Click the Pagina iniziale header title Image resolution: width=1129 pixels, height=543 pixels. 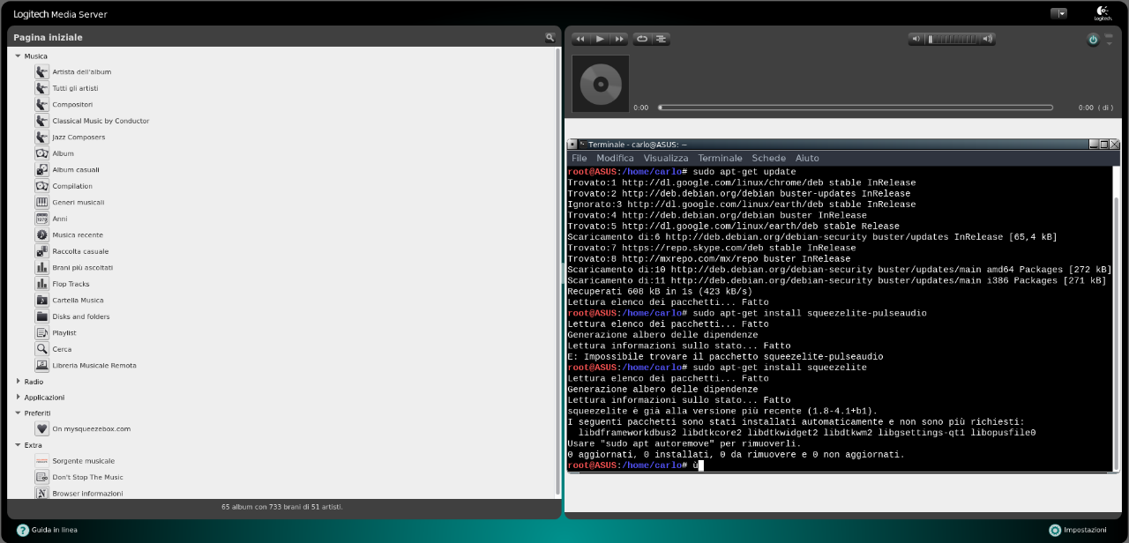point(48,37)
